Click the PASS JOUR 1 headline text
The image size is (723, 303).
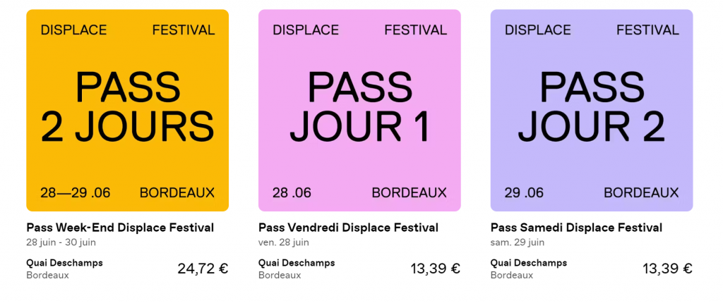point(359,107)
